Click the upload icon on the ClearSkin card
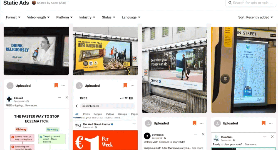The image size is (278, 150). (217, 123)
